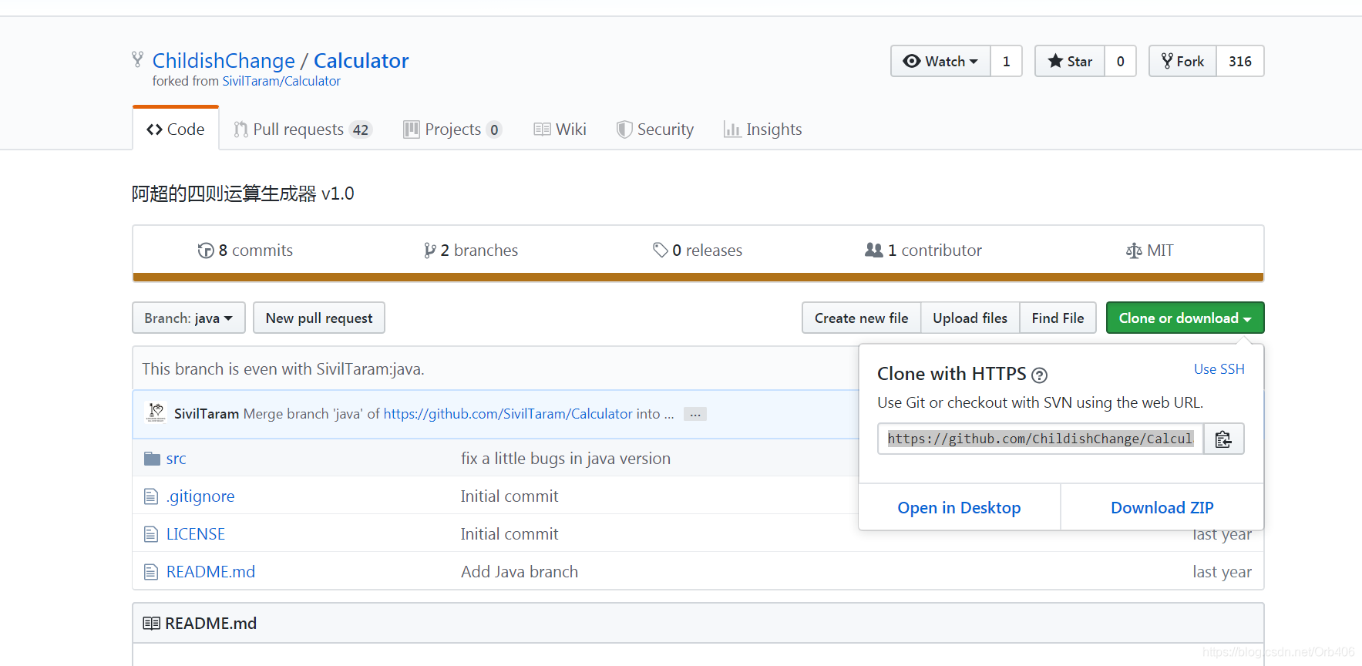Open the .gitignore row 'Initial commit' message

[x=509, y=496]
